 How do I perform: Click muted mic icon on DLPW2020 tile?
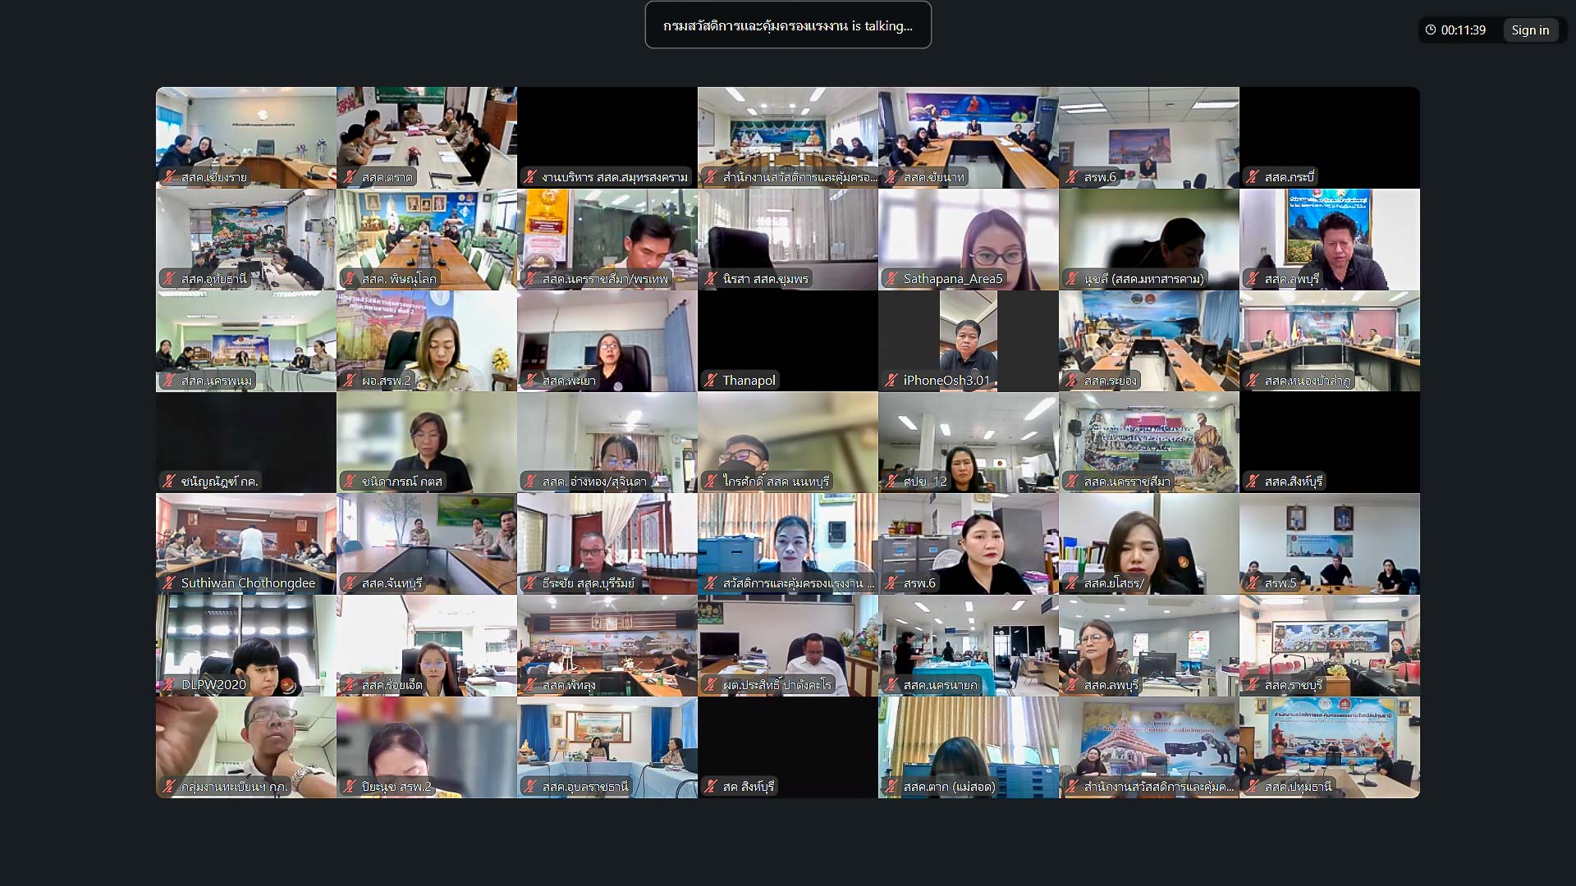click(x=169, y=685)
